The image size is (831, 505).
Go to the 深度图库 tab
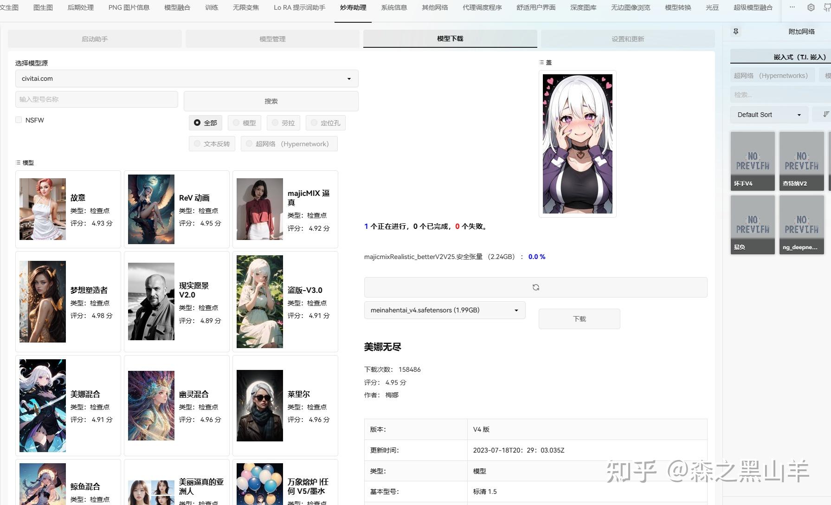[x=583, y=7]
